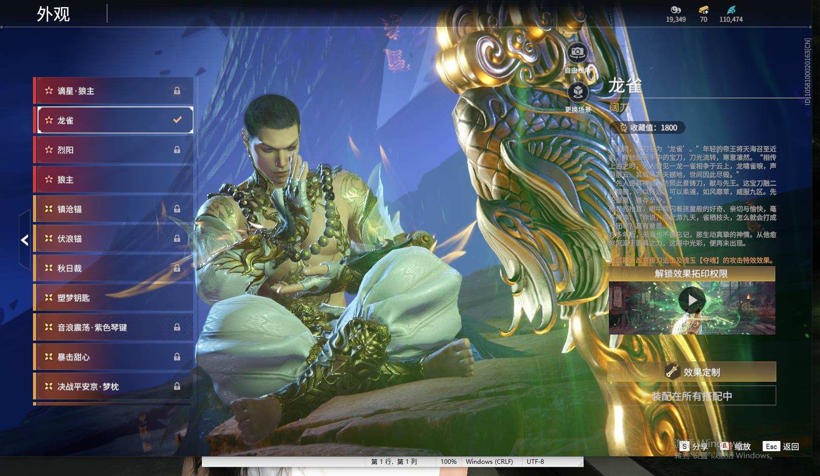
Task: Click the lock icon on 滴星·狼主
Action: coord(177,91)
